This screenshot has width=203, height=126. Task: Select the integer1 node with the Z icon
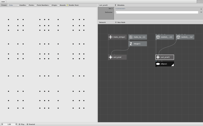(x=138, y=44)
